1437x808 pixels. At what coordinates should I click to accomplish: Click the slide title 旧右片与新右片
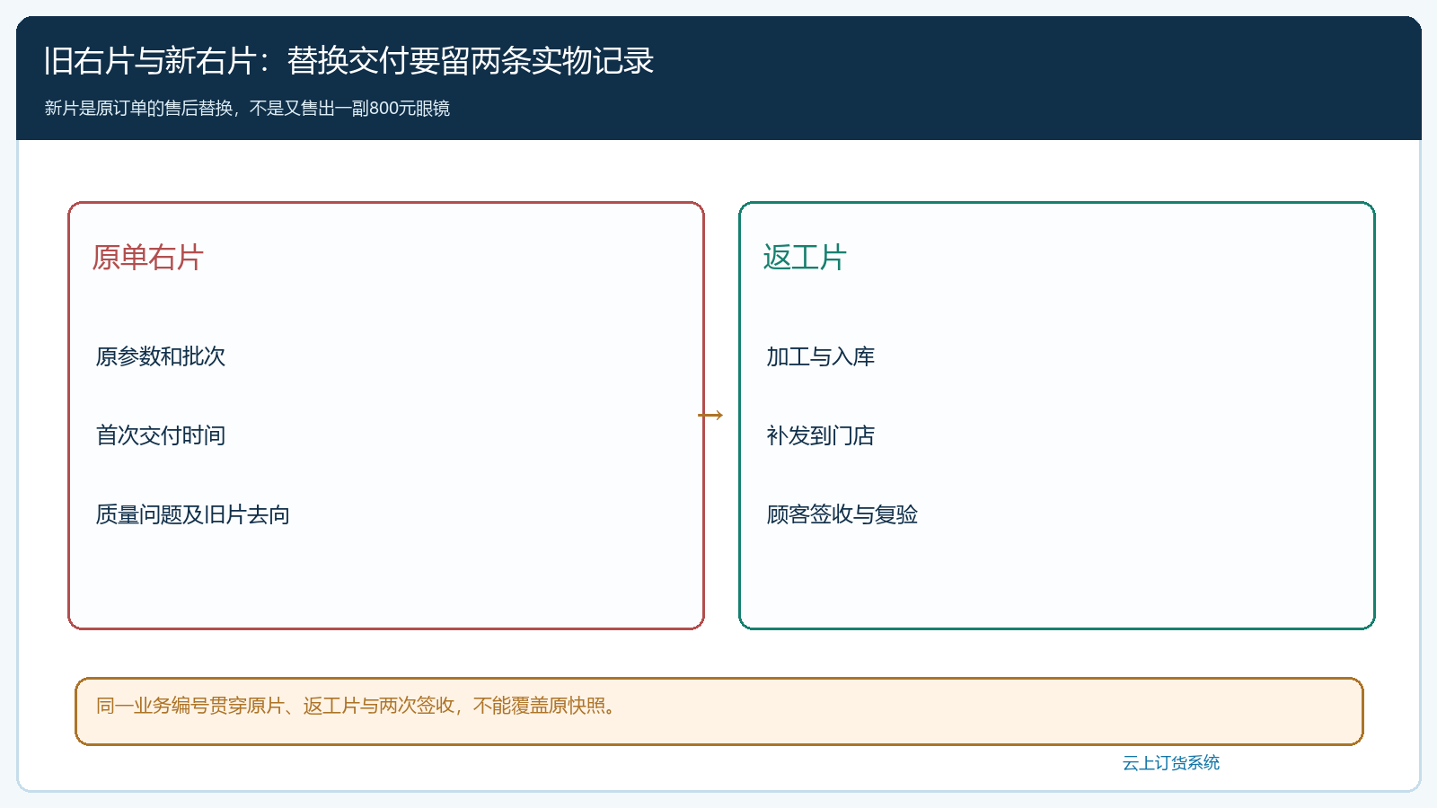click(349, 61)
